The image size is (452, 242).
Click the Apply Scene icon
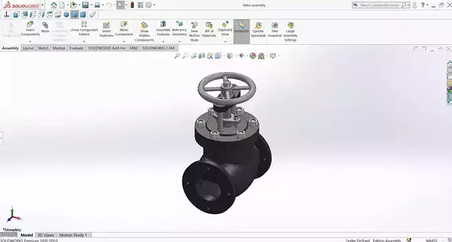coord(261,56)
